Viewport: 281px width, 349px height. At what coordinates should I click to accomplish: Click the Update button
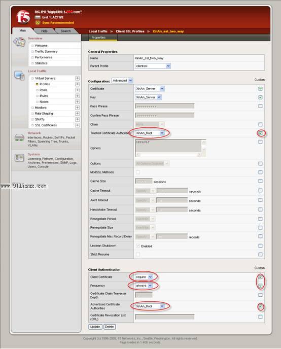coord(95,327)
